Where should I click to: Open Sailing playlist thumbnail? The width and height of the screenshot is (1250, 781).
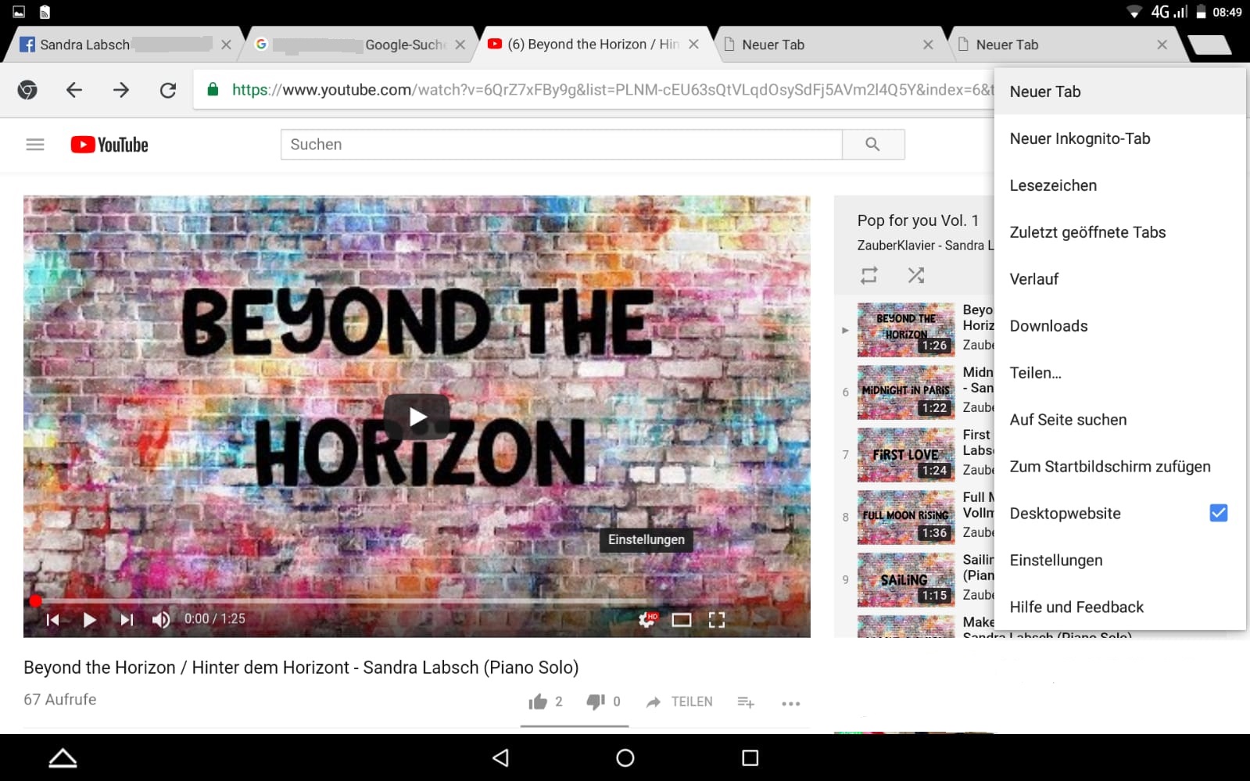(x=906, y=580)
